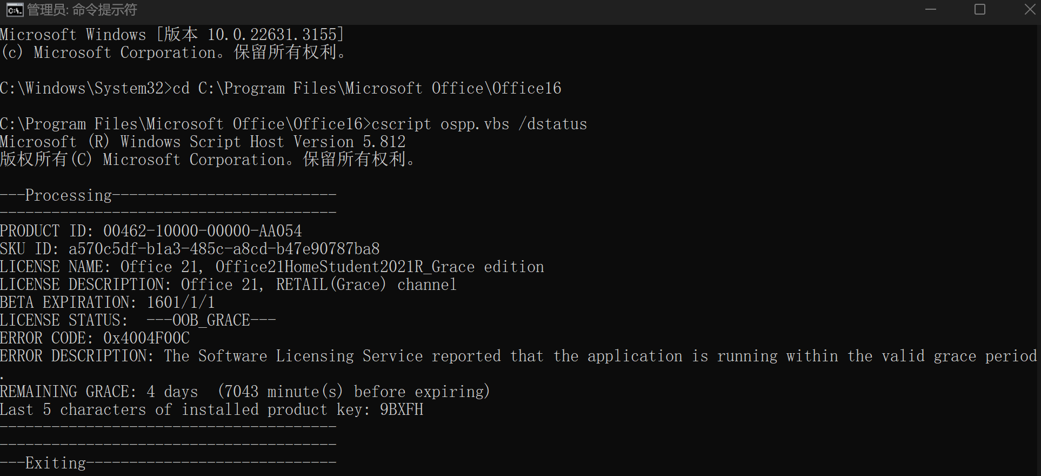Close the Command Prompt window

(1030, 10)
